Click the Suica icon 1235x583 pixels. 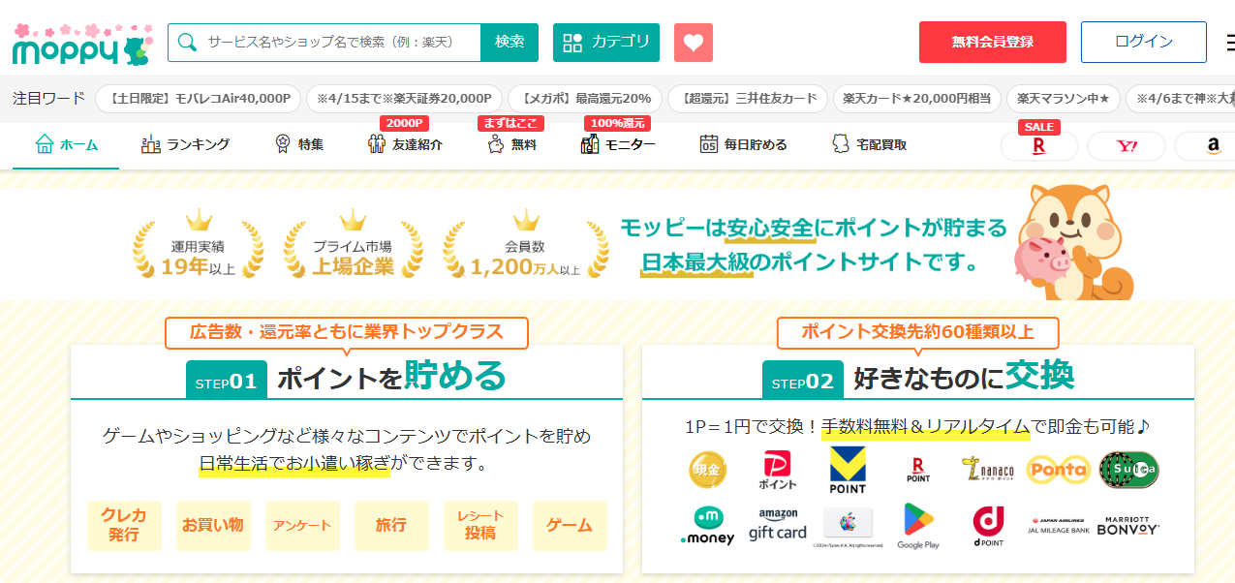tap(1128, 470)
